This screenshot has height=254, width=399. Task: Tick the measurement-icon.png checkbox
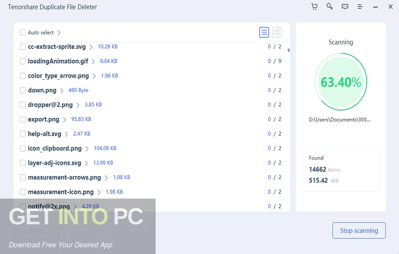[x=23, y=191]
